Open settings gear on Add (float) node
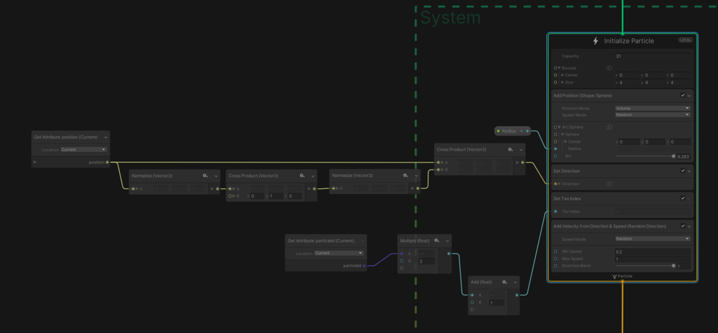 (505, 282)
